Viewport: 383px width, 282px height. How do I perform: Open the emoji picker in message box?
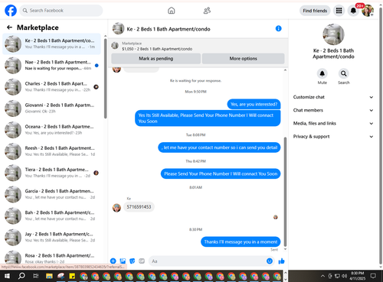pyautogui.click(x=270, y=261)
